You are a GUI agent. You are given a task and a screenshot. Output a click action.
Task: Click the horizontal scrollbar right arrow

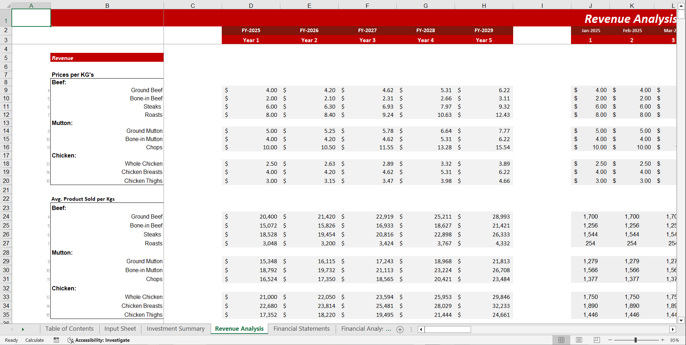pos(673,329)
